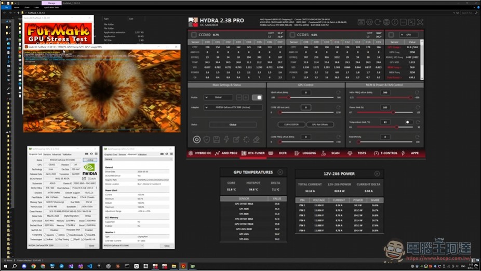This screenshot has height=271, width=481.
Task: Switch to the HYBRID OC tab
Action: pyautogui.click(x=199, y=153)
